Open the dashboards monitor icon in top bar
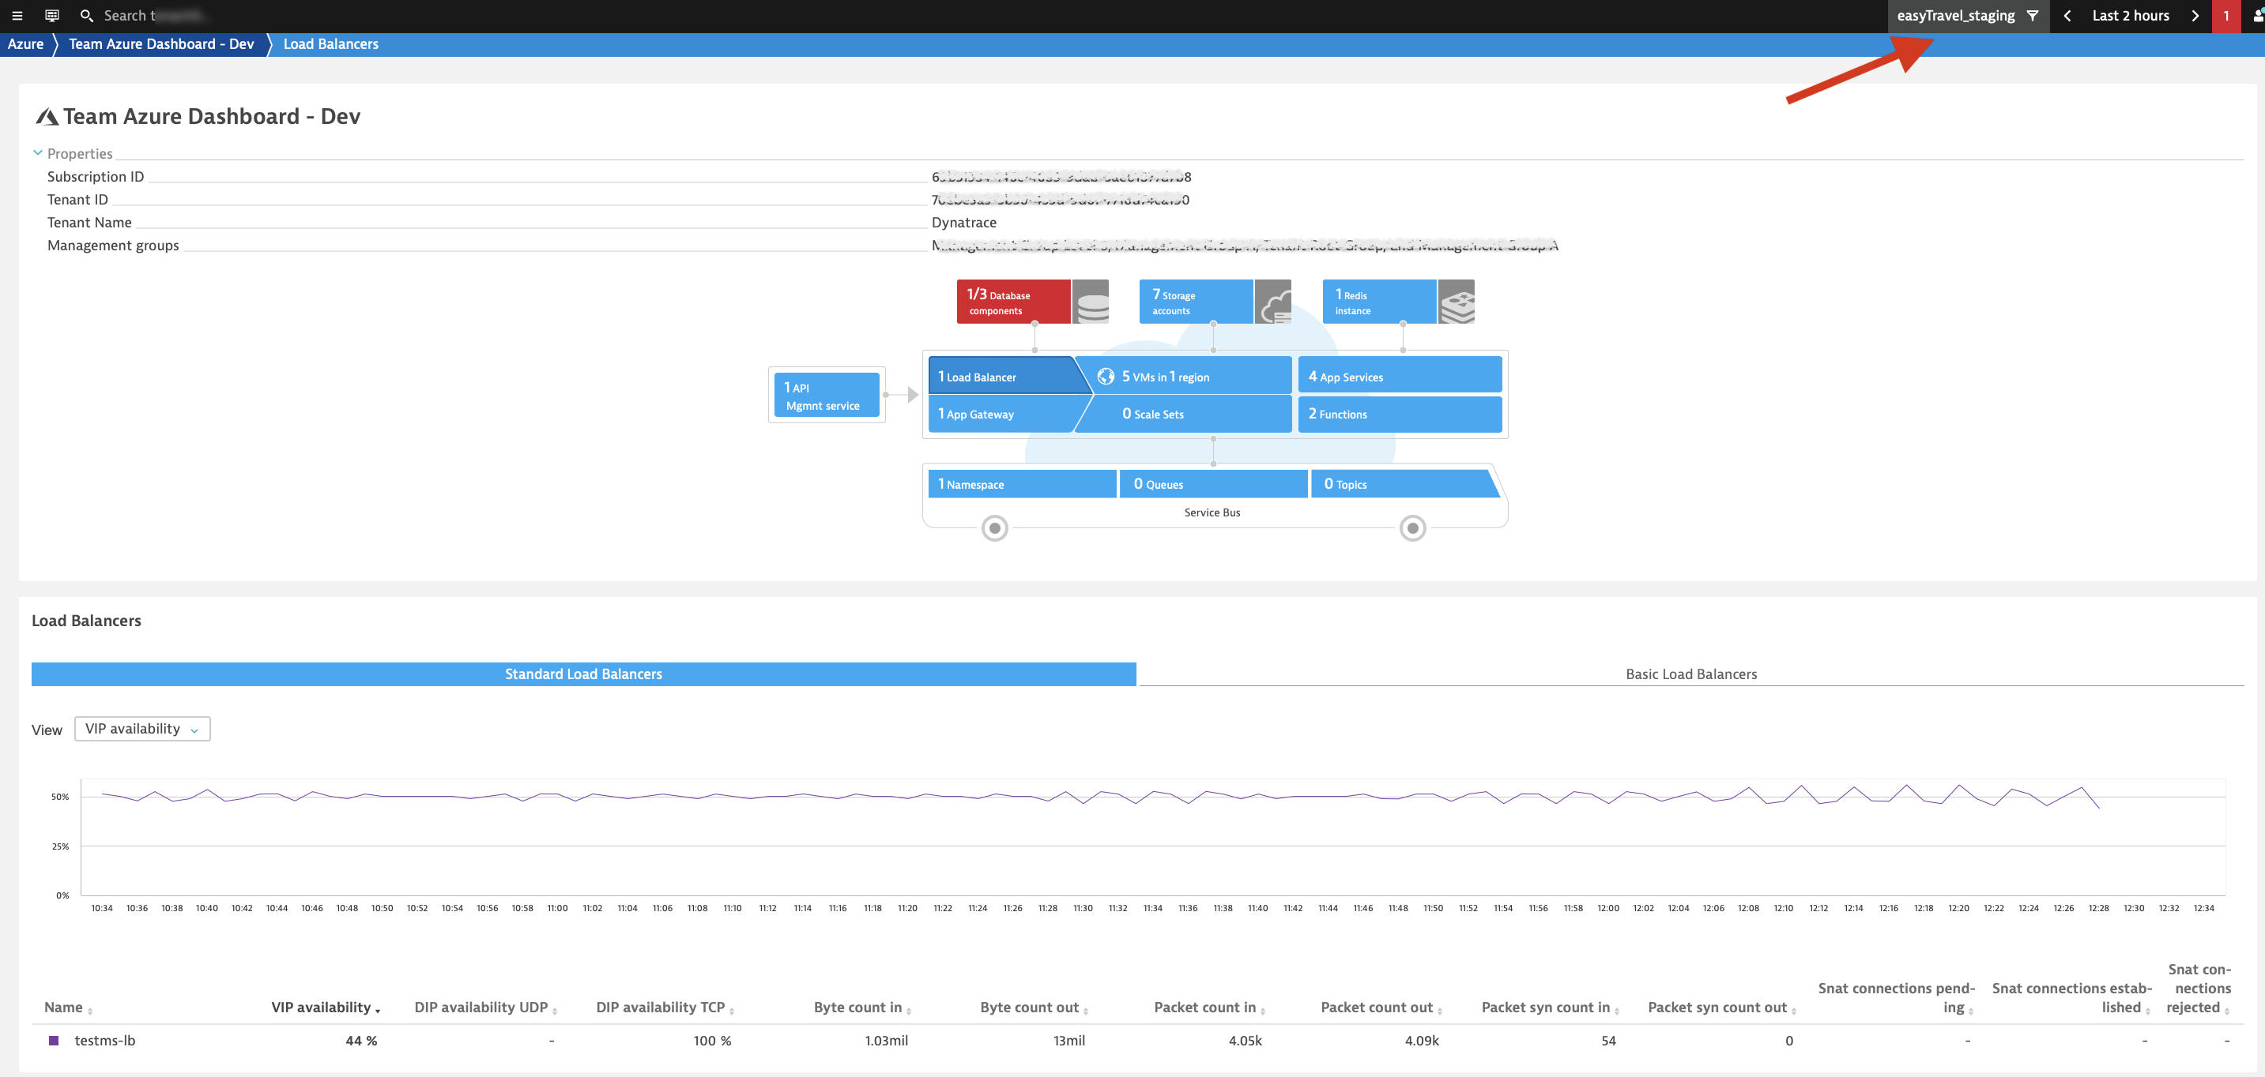 pos(52,16)
